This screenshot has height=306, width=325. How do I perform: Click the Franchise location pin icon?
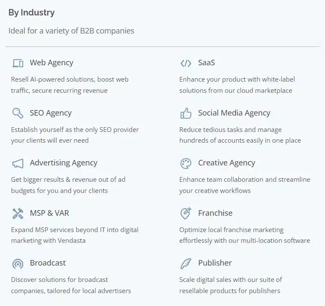click(186, 213)
